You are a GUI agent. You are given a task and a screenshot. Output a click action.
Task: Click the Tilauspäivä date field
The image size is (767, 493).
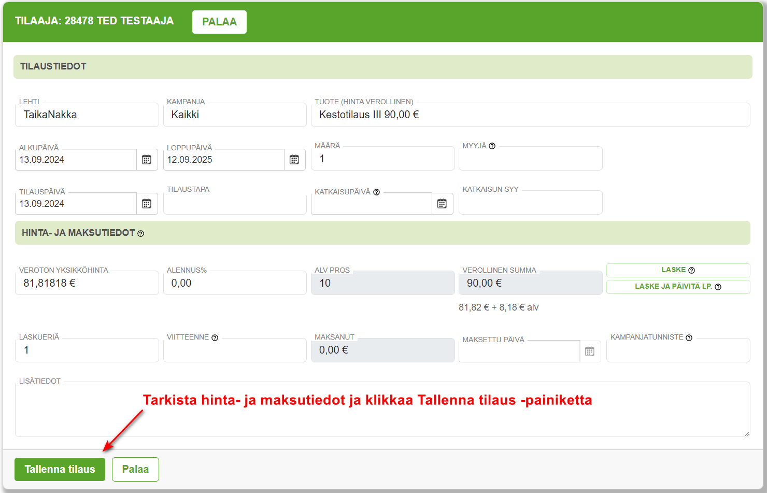(x=76, y=204)
